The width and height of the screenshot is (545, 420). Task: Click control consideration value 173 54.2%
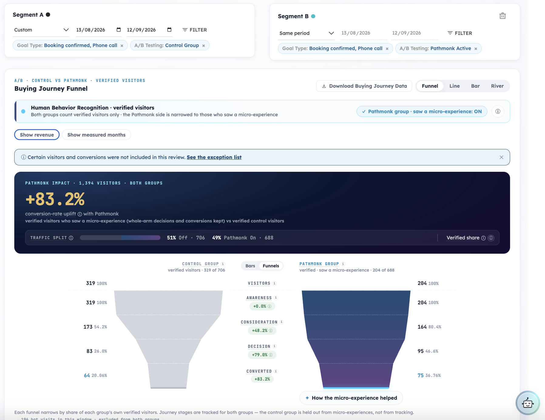click(95, 327)
